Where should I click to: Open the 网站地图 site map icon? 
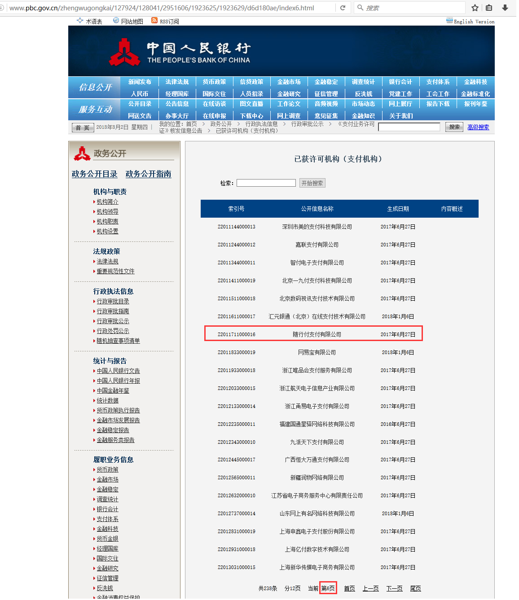coord(116,21)
